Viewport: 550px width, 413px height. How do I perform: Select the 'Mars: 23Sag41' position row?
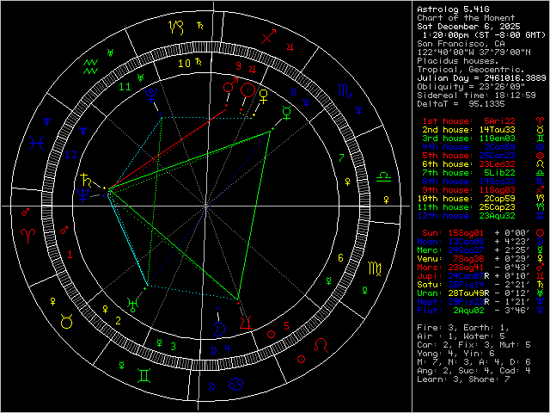point(480,268)
